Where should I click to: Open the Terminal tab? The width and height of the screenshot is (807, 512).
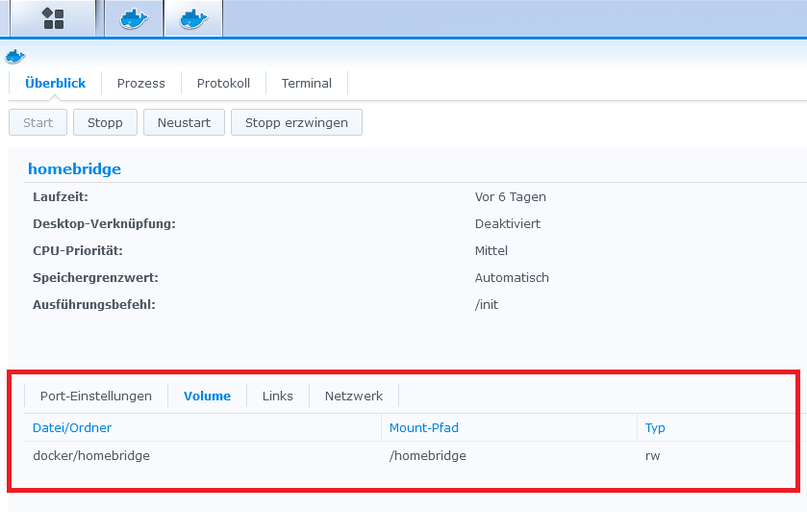[x=307, y=84]
